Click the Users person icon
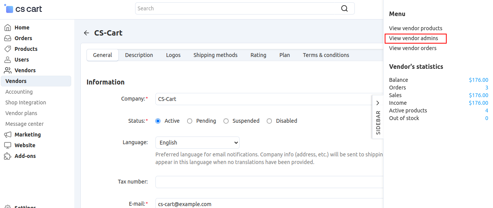This screenshot has height=208, width=493. pos(8,60)
